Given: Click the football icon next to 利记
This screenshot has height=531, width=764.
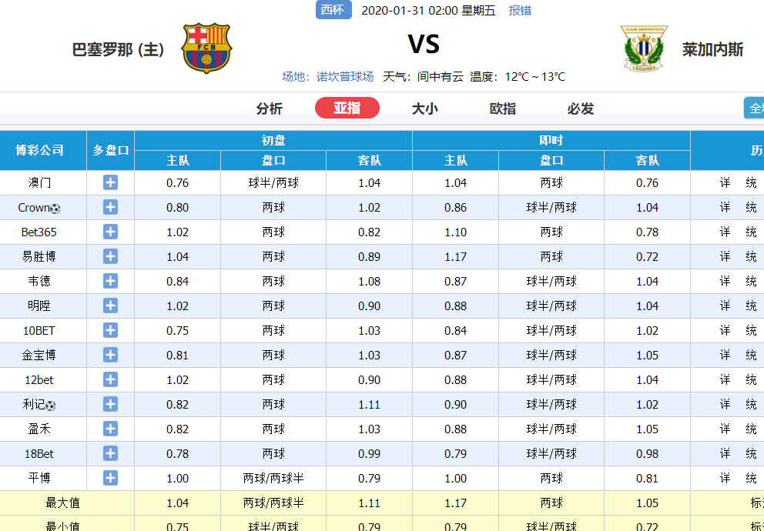Looking at the screenshot, I should pyautogui.click(x=50, y=406).
